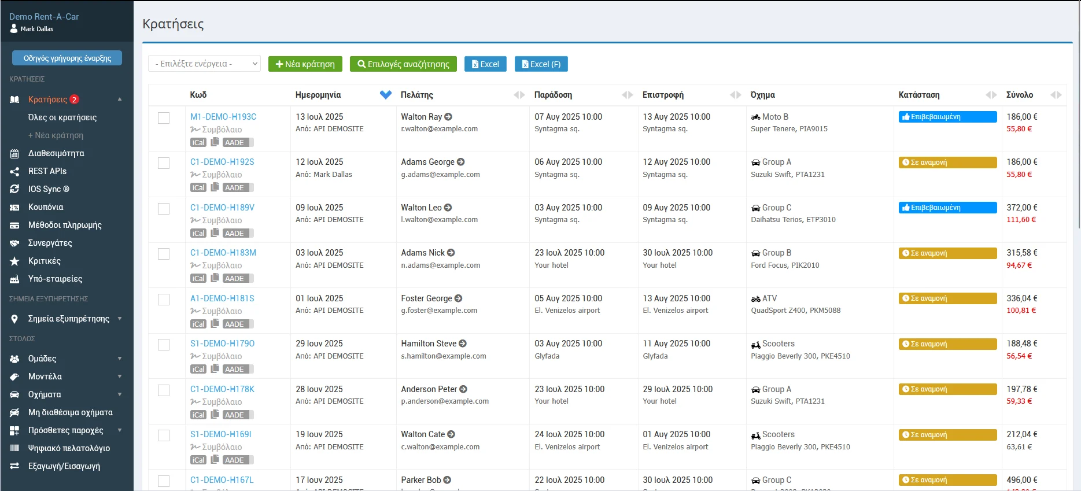Click sort arrows in the Κατάσταση column header
Image resolution: width=1081 pixels, height=491 pixels.
tap(991, 95)
